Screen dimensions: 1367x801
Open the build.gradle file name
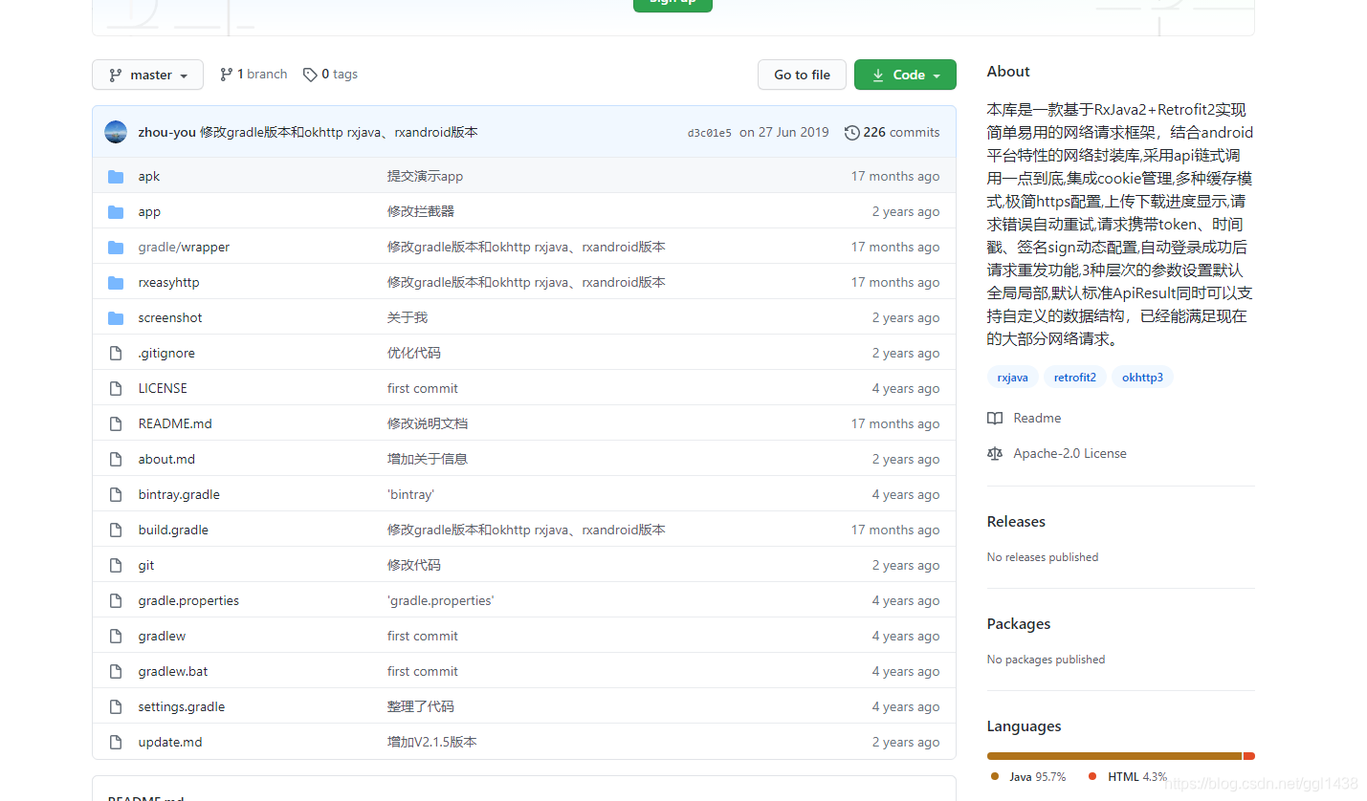click(x=173, y=530)
